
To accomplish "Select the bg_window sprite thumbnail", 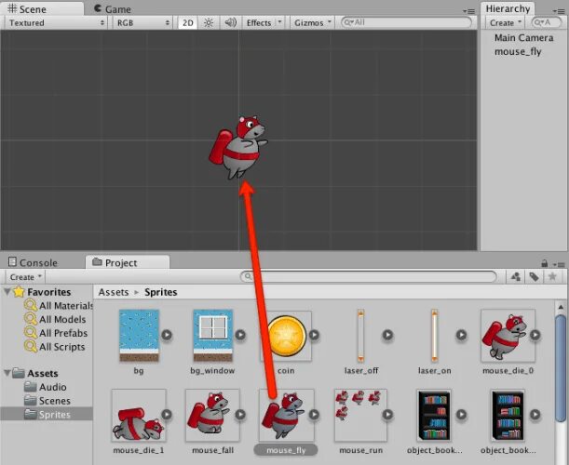I will pos(212,336).
